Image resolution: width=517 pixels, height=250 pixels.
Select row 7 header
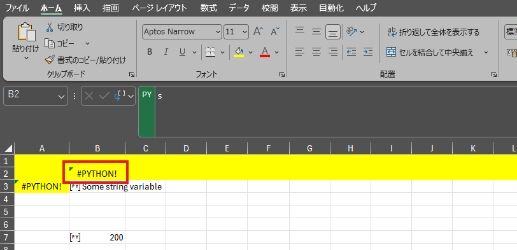(7, 237)
